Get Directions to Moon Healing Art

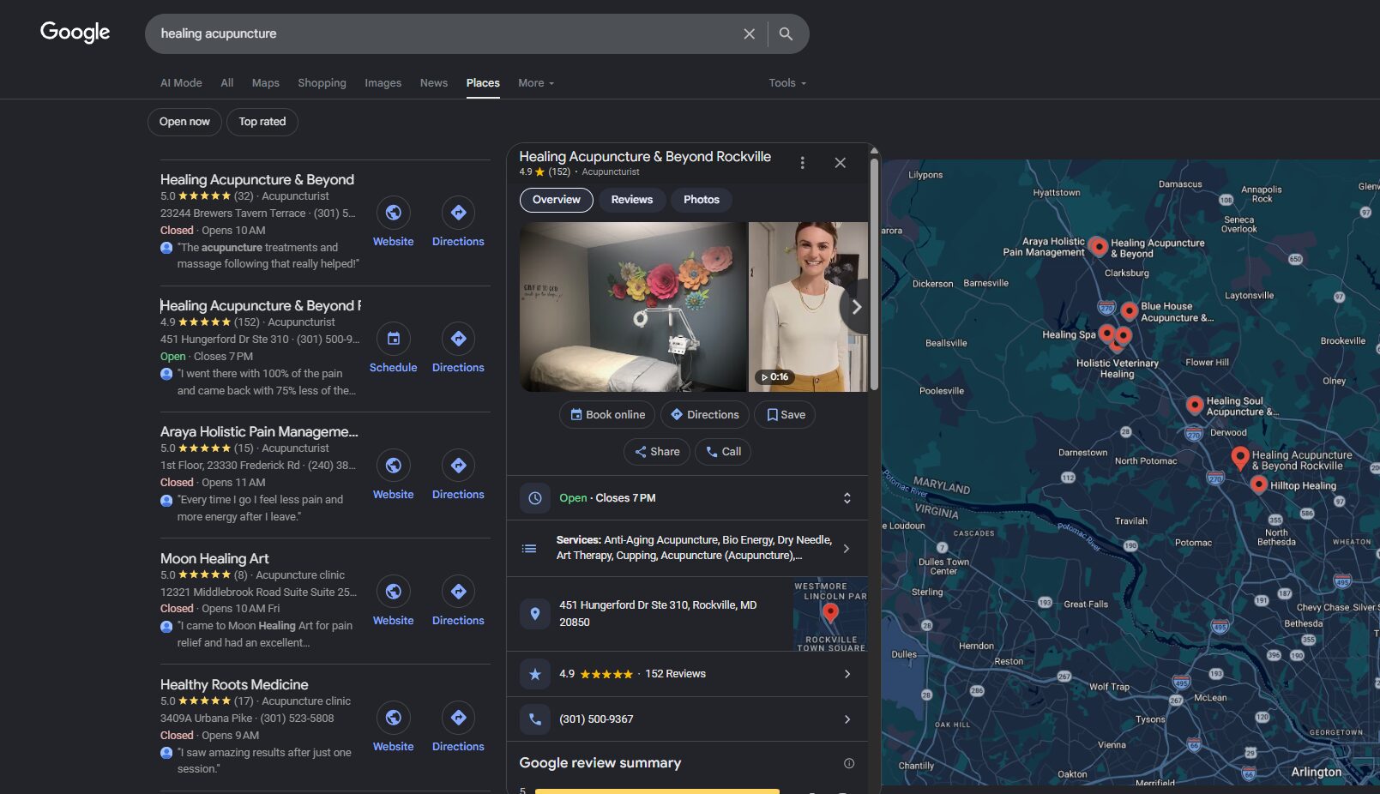[458, 592]
